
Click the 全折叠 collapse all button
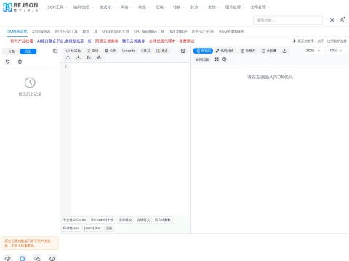click(269, 51)
